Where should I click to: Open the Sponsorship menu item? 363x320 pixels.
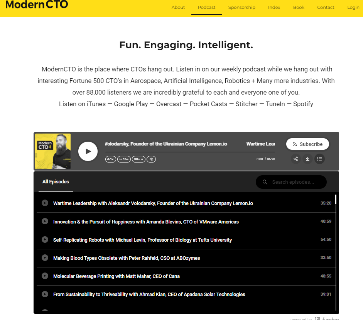coord(241,7)
